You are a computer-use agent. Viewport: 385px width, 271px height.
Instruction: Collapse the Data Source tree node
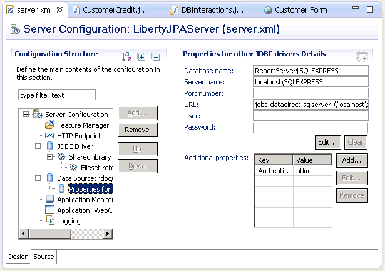[x=38, y=178]
